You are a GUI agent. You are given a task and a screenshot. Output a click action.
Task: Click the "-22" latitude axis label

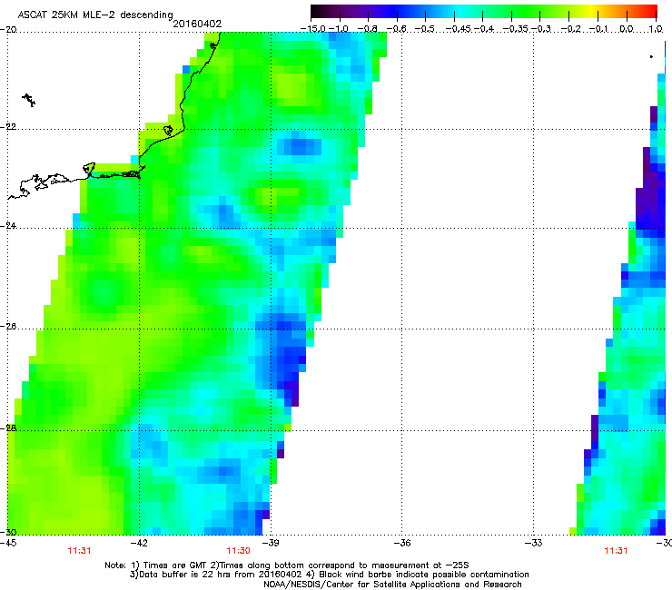(8, 127)
